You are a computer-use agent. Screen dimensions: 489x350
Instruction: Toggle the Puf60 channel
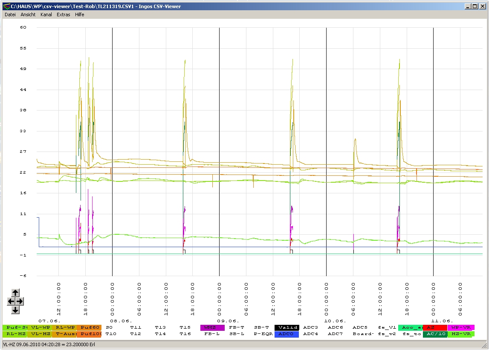pos(89,327)
